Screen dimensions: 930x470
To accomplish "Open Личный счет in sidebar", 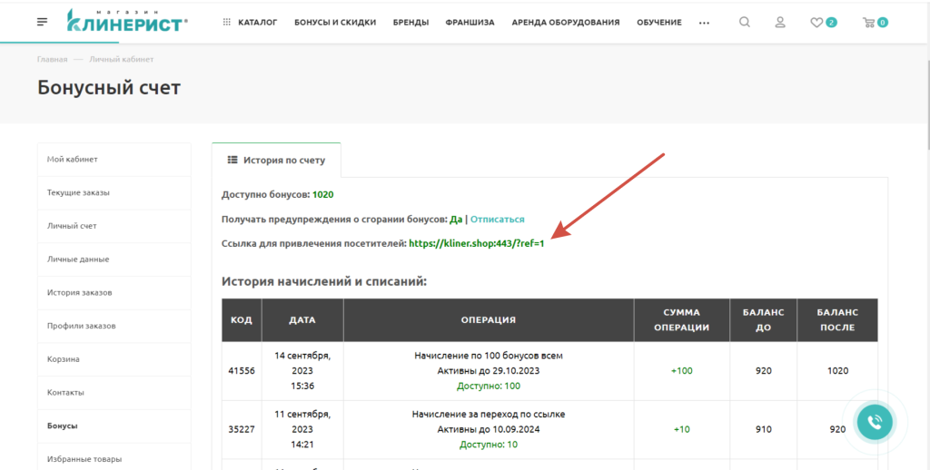I will (x=114, y=226).
